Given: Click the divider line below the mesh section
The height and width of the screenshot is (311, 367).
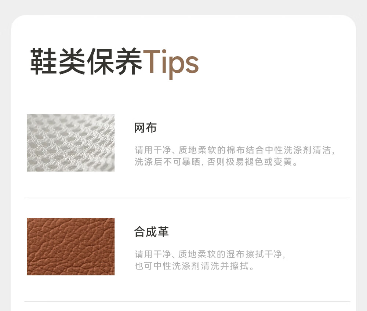Looking at the screenshot, I should point(187,198).
